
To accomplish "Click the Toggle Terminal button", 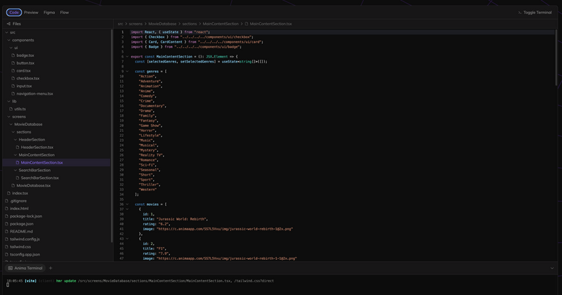I will tap(535, 12).
